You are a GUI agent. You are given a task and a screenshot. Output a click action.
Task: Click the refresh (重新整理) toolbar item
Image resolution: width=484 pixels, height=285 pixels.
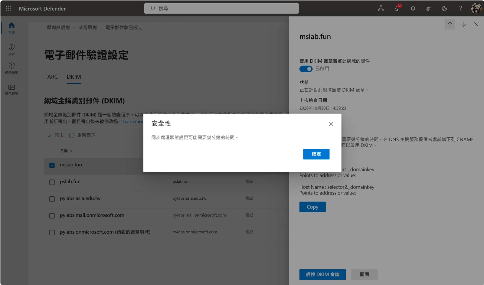[82, 135]
